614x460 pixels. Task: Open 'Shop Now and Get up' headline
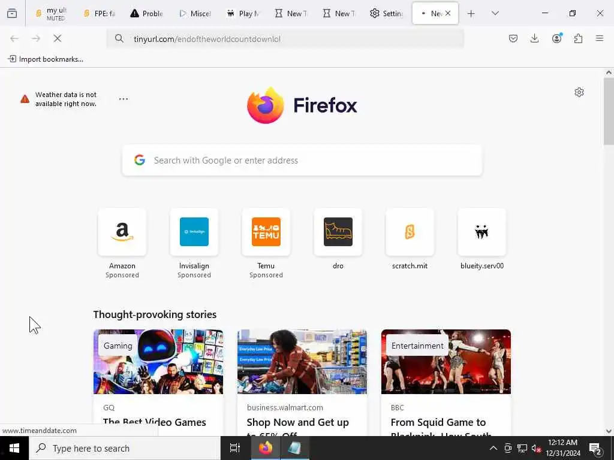(297, 422)
